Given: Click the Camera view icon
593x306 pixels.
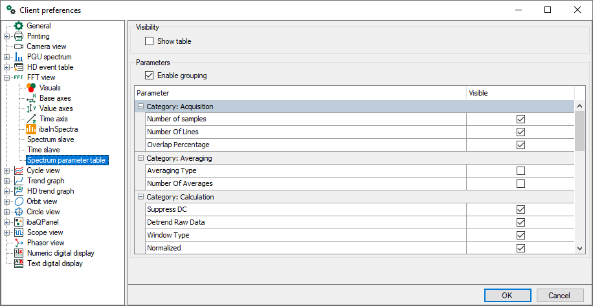Looking at the screenshot, I should (x=19, y=46).
